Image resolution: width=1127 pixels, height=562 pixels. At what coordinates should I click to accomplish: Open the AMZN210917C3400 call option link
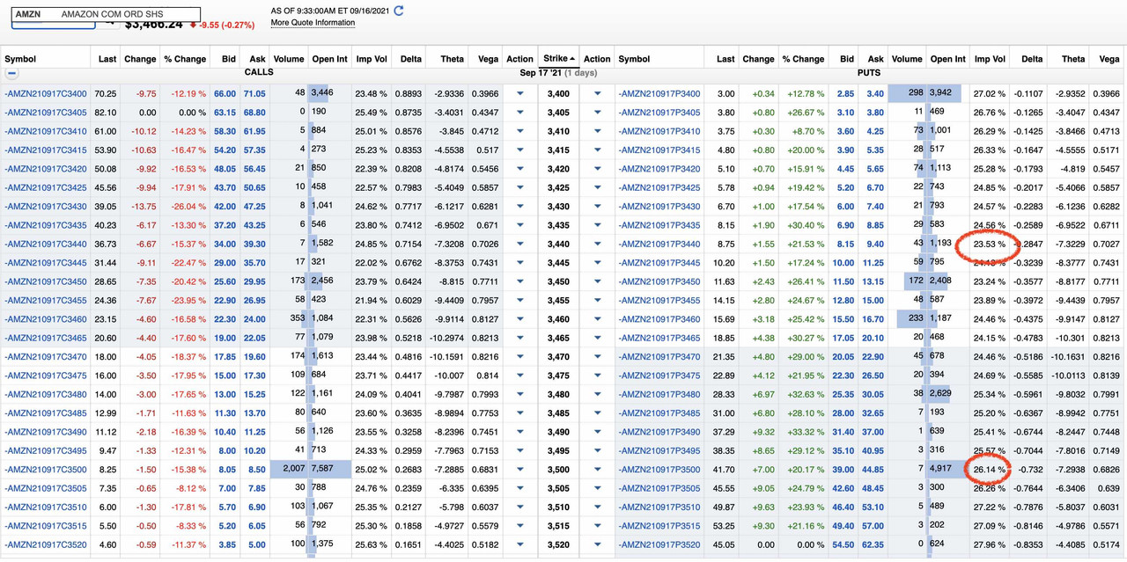[46, 93]
